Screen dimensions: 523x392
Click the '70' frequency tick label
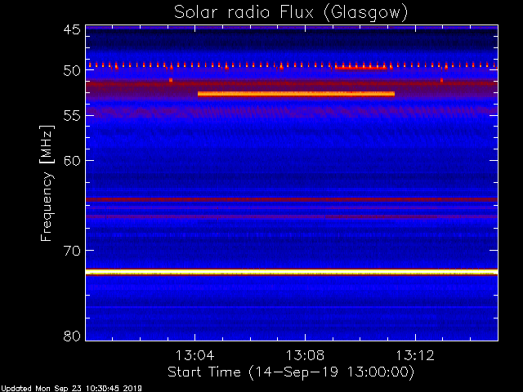[x=72, y=251]
